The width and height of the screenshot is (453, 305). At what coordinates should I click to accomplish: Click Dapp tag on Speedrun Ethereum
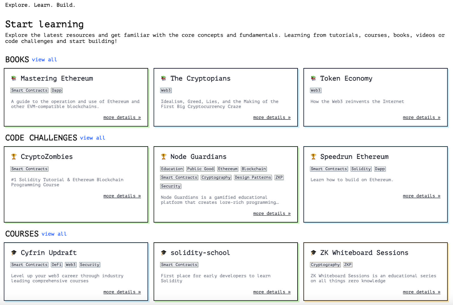point(380,169)
